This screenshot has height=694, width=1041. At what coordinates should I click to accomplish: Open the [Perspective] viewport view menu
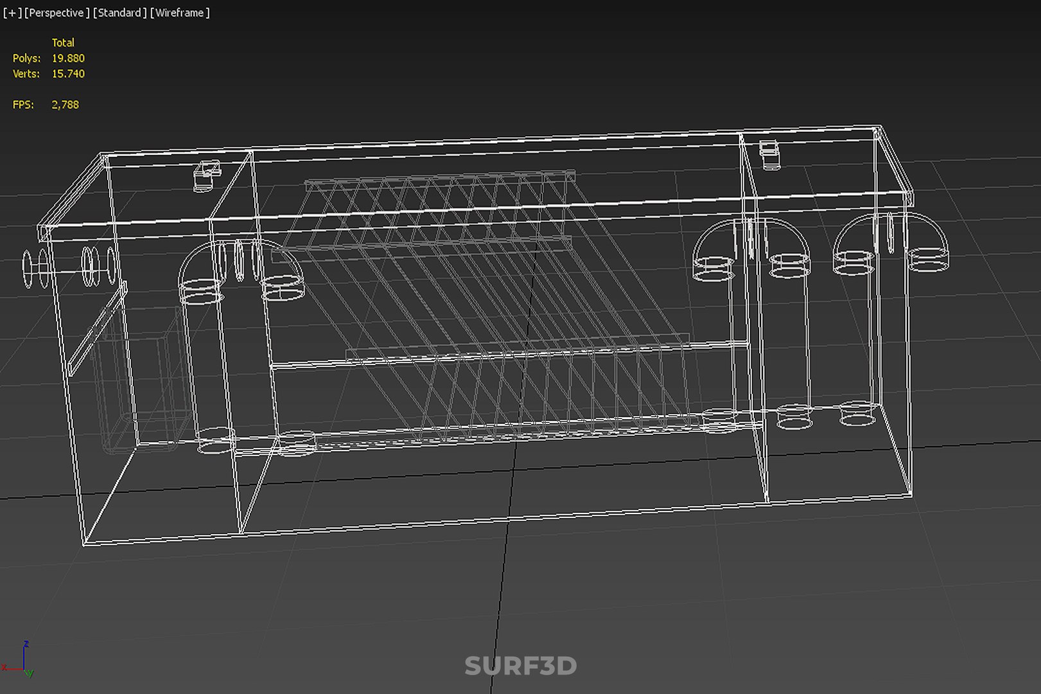click(57, 13)
